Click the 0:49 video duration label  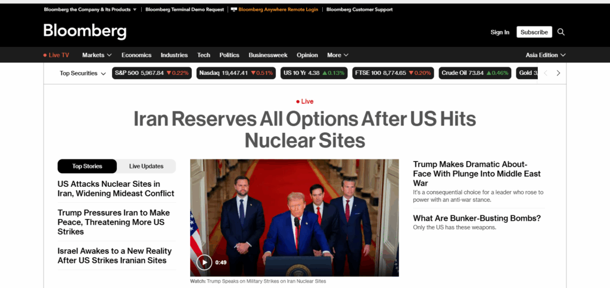[x=221, y=262]
